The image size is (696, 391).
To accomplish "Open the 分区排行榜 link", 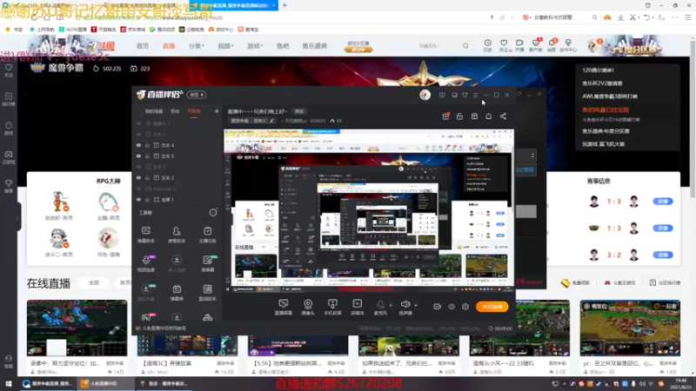I will coord(665,283).
